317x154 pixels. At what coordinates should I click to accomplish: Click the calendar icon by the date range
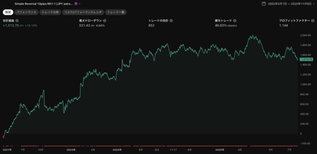[264, 4]
